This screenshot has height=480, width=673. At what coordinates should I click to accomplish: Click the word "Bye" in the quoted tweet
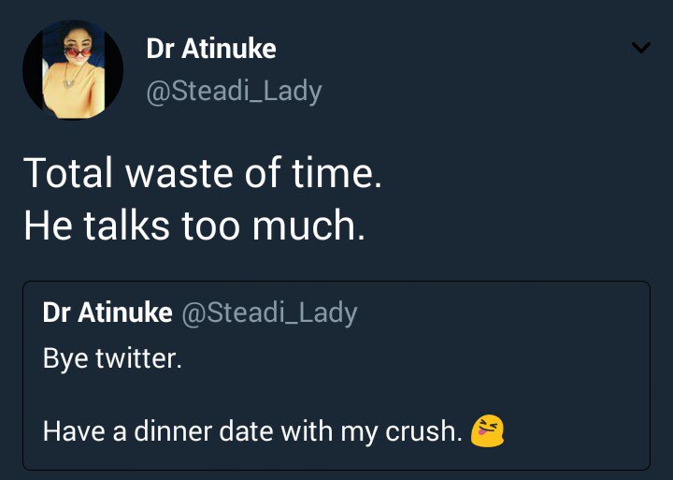[x=65, y=358]
